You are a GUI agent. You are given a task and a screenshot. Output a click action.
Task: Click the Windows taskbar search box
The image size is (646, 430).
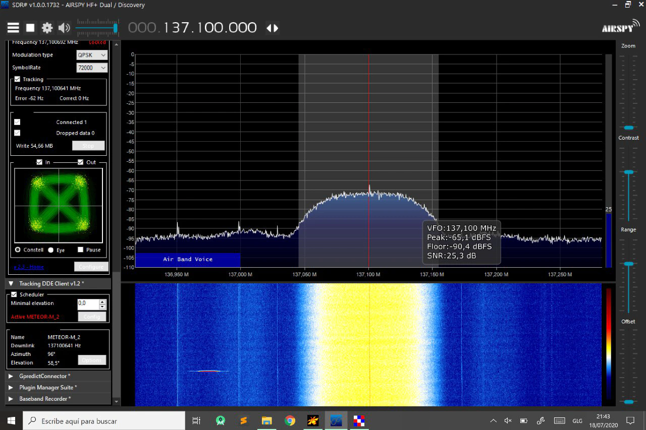(x=104, y=420)
